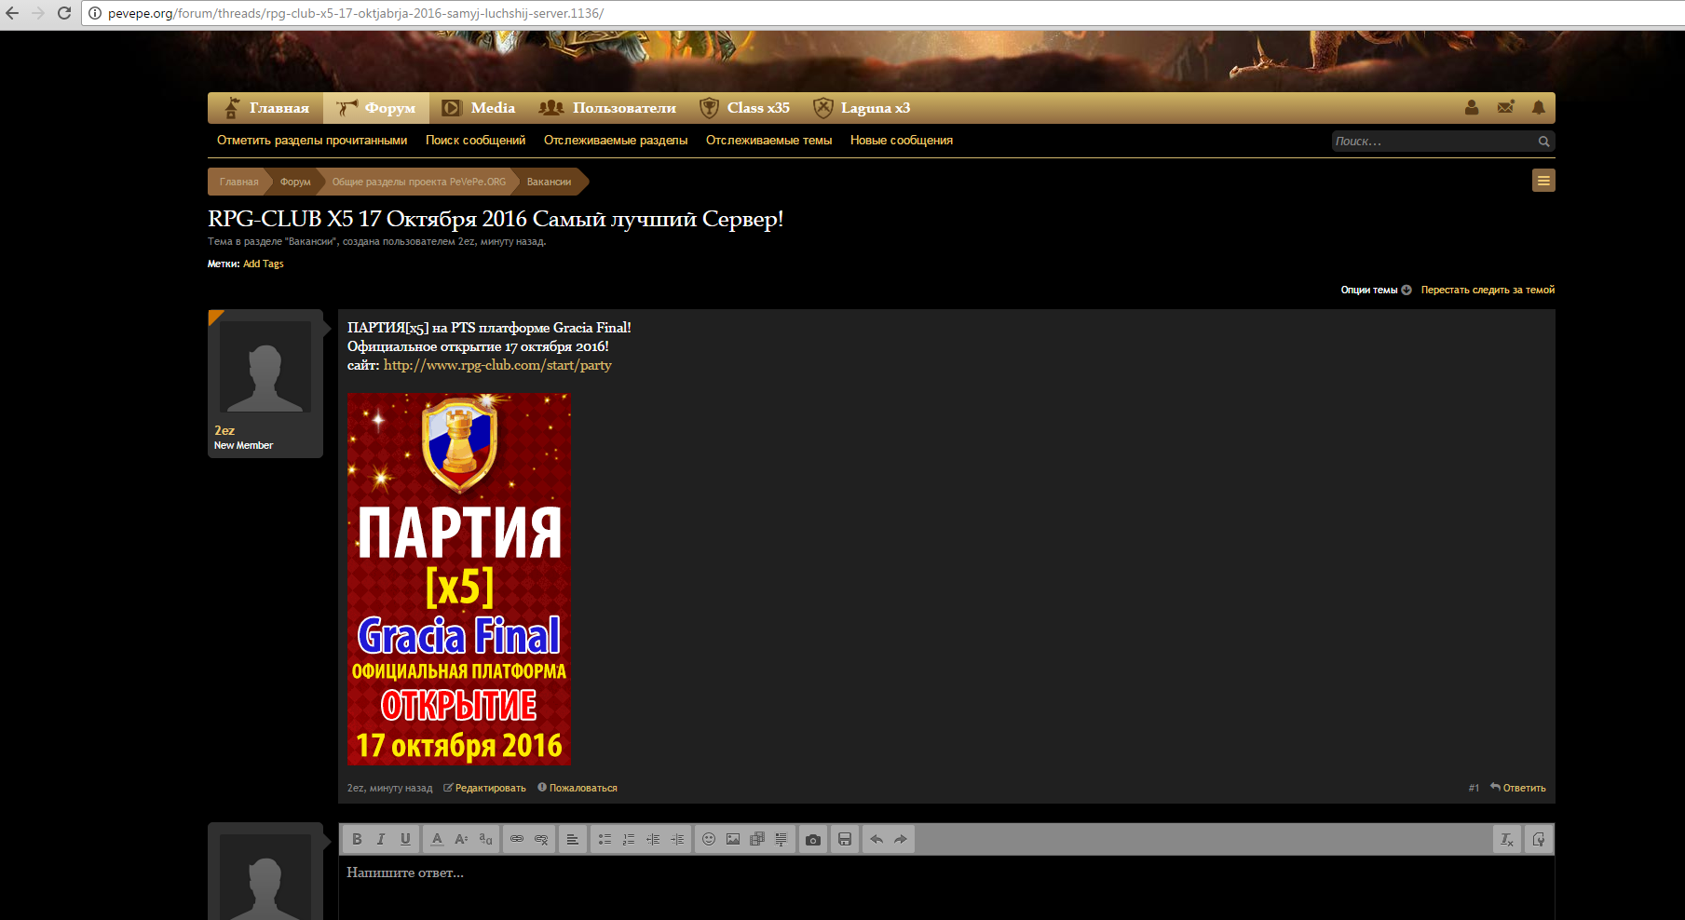Click Перестать следить за темой
The height and width of the screenshot is (920, 1685).
point(1488,291)
